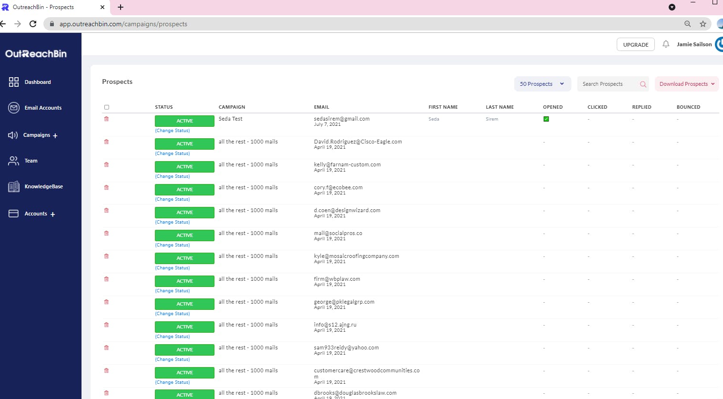723x399 pixels.
Task: Toggle the select-all prospects checkbox
Action: coord(107,107)
